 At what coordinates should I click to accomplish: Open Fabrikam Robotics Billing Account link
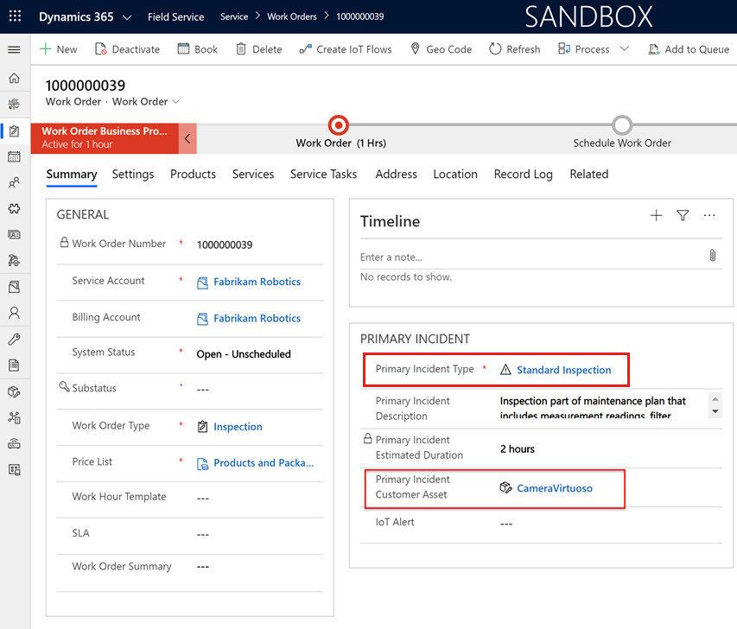257,319
